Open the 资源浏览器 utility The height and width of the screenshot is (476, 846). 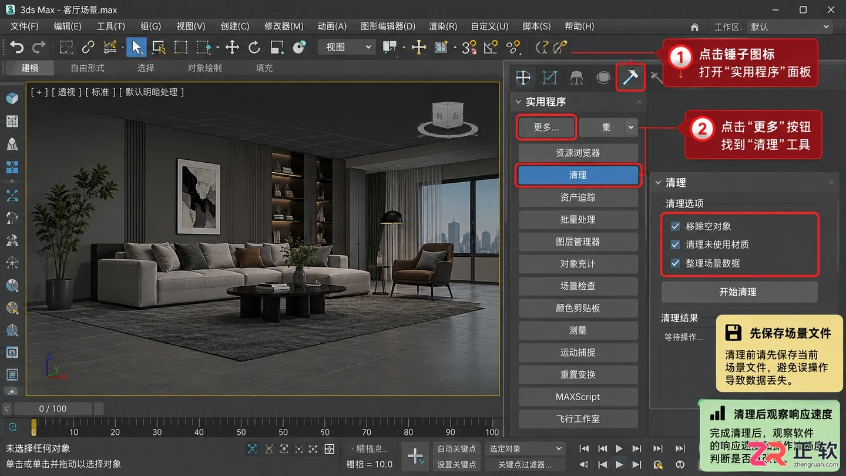coord(578,153)
